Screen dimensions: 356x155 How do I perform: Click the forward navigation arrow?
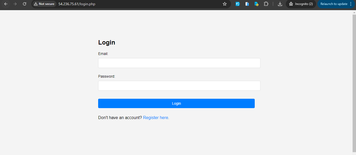coord(15,4)
